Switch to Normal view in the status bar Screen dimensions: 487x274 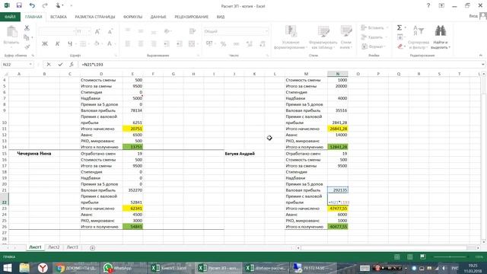coord(397,256)
